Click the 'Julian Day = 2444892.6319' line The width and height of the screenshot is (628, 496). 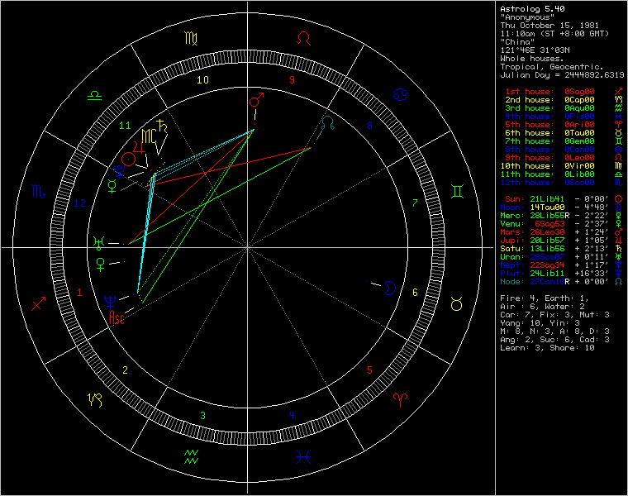(x=562, y=75)
